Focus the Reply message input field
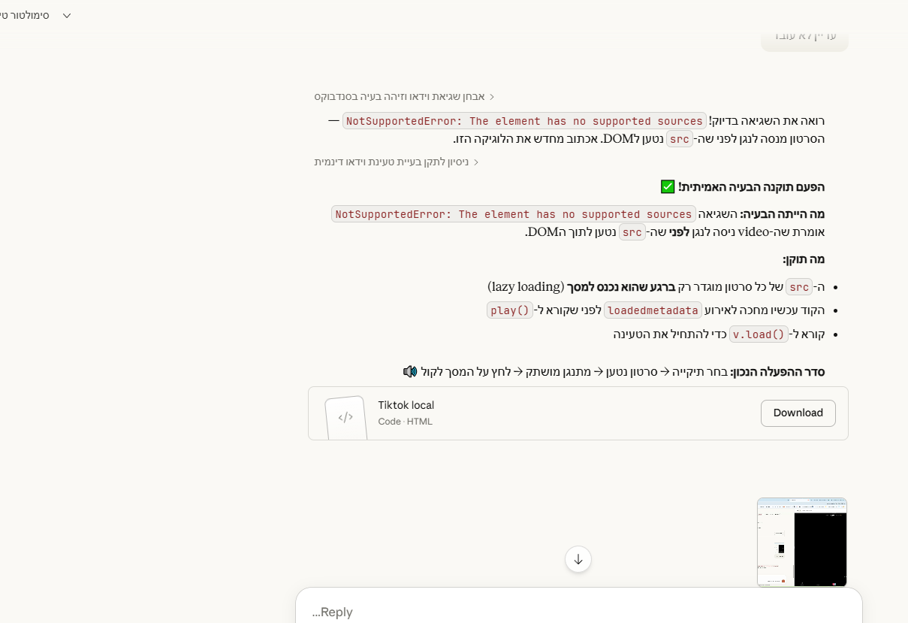This screenshot has width=908, height=623. point(578,611)
